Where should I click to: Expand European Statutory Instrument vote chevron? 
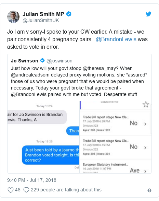tap(145, 171)
